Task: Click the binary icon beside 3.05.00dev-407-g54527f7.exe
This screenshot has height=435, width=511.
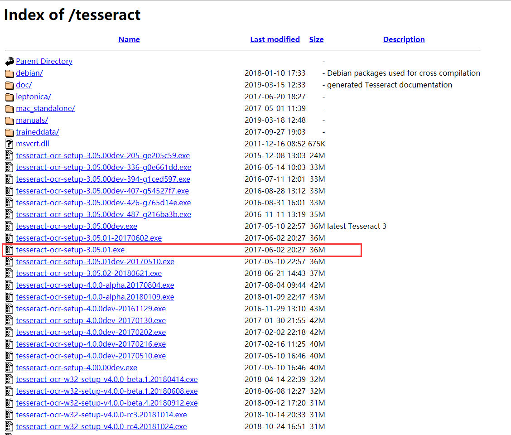Action: point(9,191)
